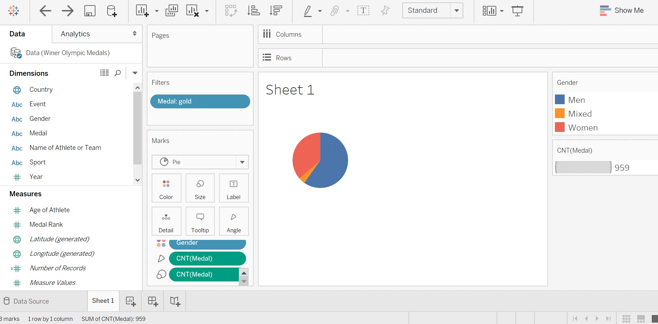Screen dimensions: 658x324
Task: Click the Tableau logo start icon
Action: [x=14, y=11]
